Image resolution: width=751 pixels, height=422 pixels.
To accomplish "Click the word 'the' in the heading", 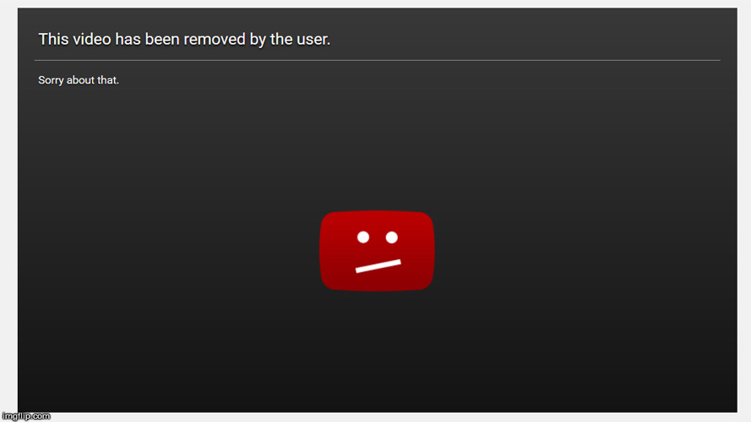I will 281,39.
